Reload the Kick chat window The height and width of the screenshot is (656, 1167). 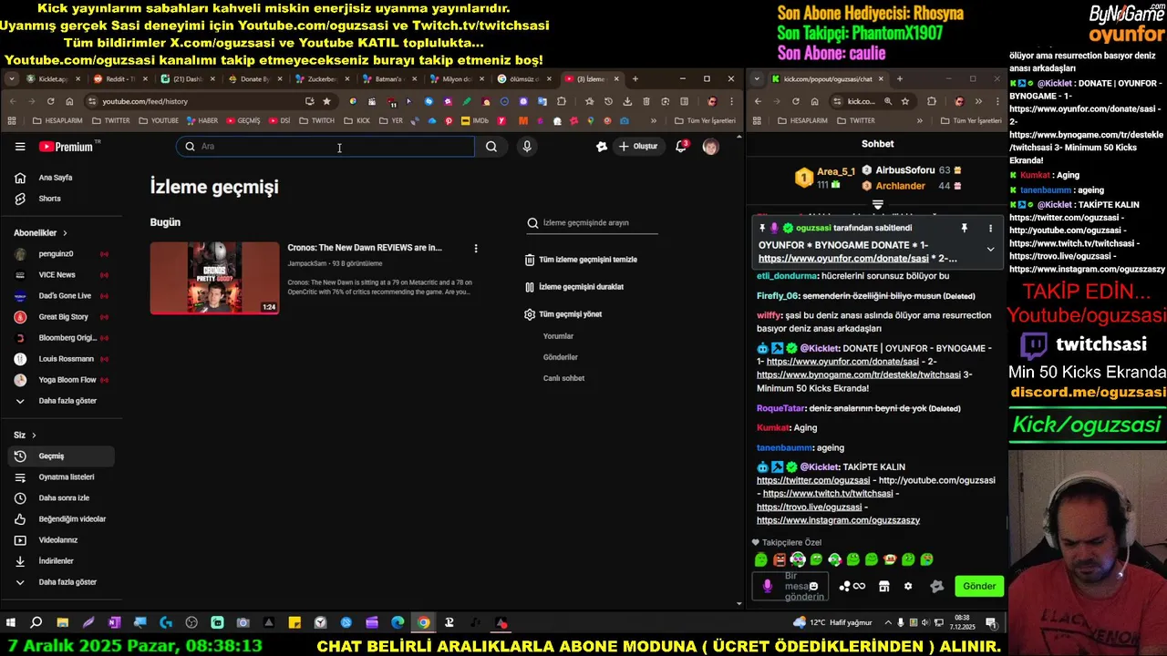coord(796,101)
